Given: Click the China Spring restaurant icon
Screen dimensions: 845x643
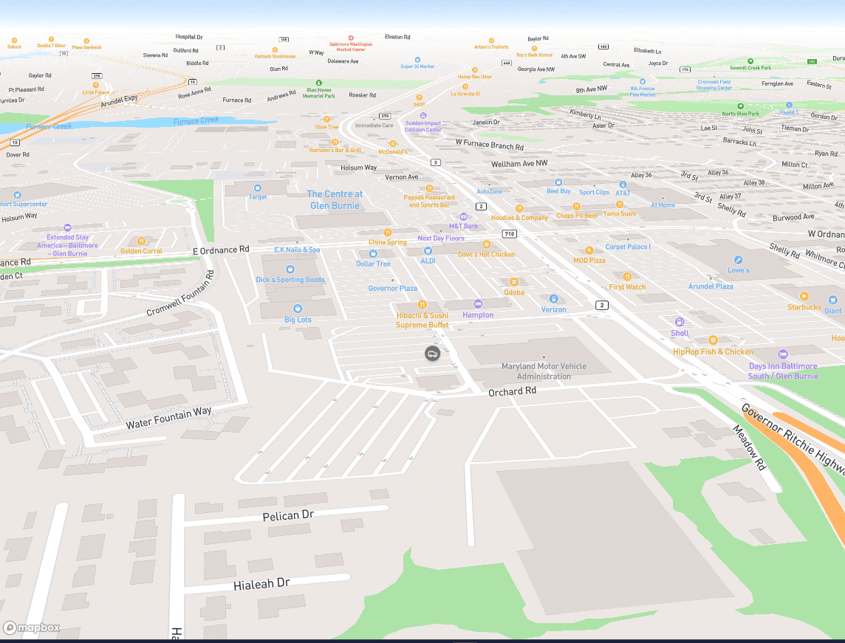Looking at the screenshot, I should (x=388, y=233).
